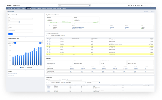Select the highlighted column chart icon
The width and height of the screenshot is (162, 100).
click(15, 43)
